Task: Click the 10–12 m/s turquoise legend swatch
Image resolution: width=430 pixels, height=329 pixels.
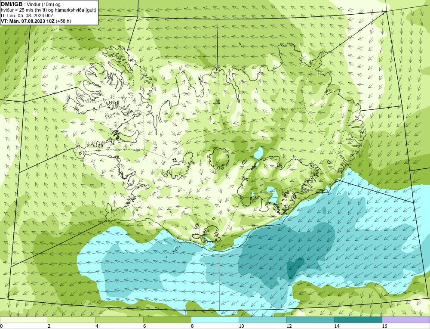Action: (x=262, y=320)
